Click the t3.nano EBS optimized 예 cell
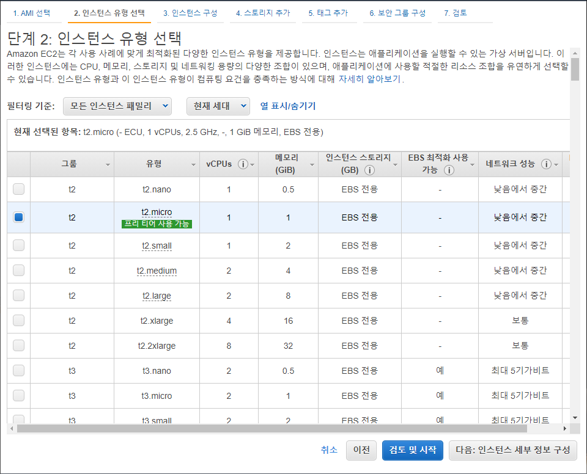587x474 pixels. (440, 371)
